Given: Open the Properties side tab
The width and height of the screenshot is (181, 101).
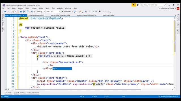Looking at the screenshot, I should (x=178, y=17).
